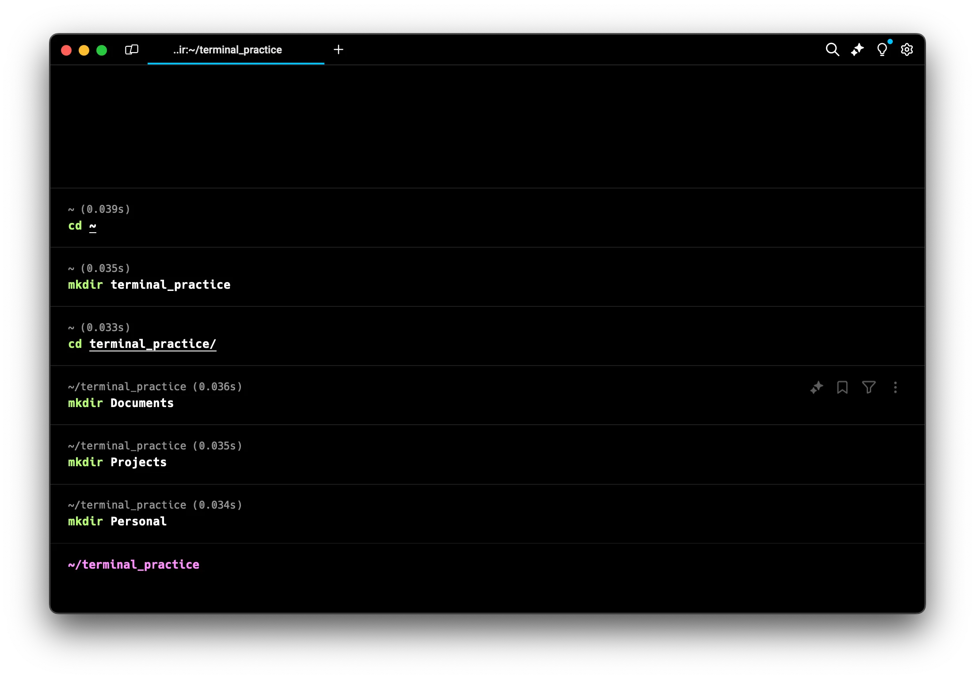The width and height of the screenshot is (975, 679).
Task: Open the search icon in title bar
Action: [x=832, y=49]
